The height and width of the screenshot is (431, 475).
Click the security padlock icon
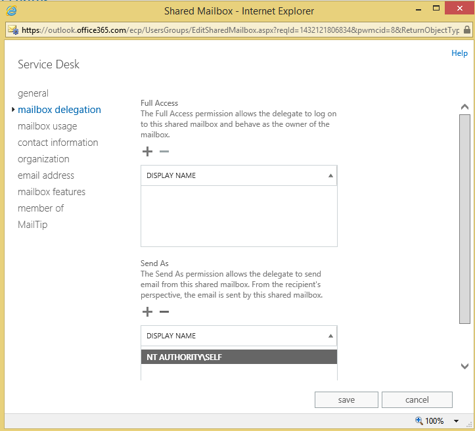[467, 30]
